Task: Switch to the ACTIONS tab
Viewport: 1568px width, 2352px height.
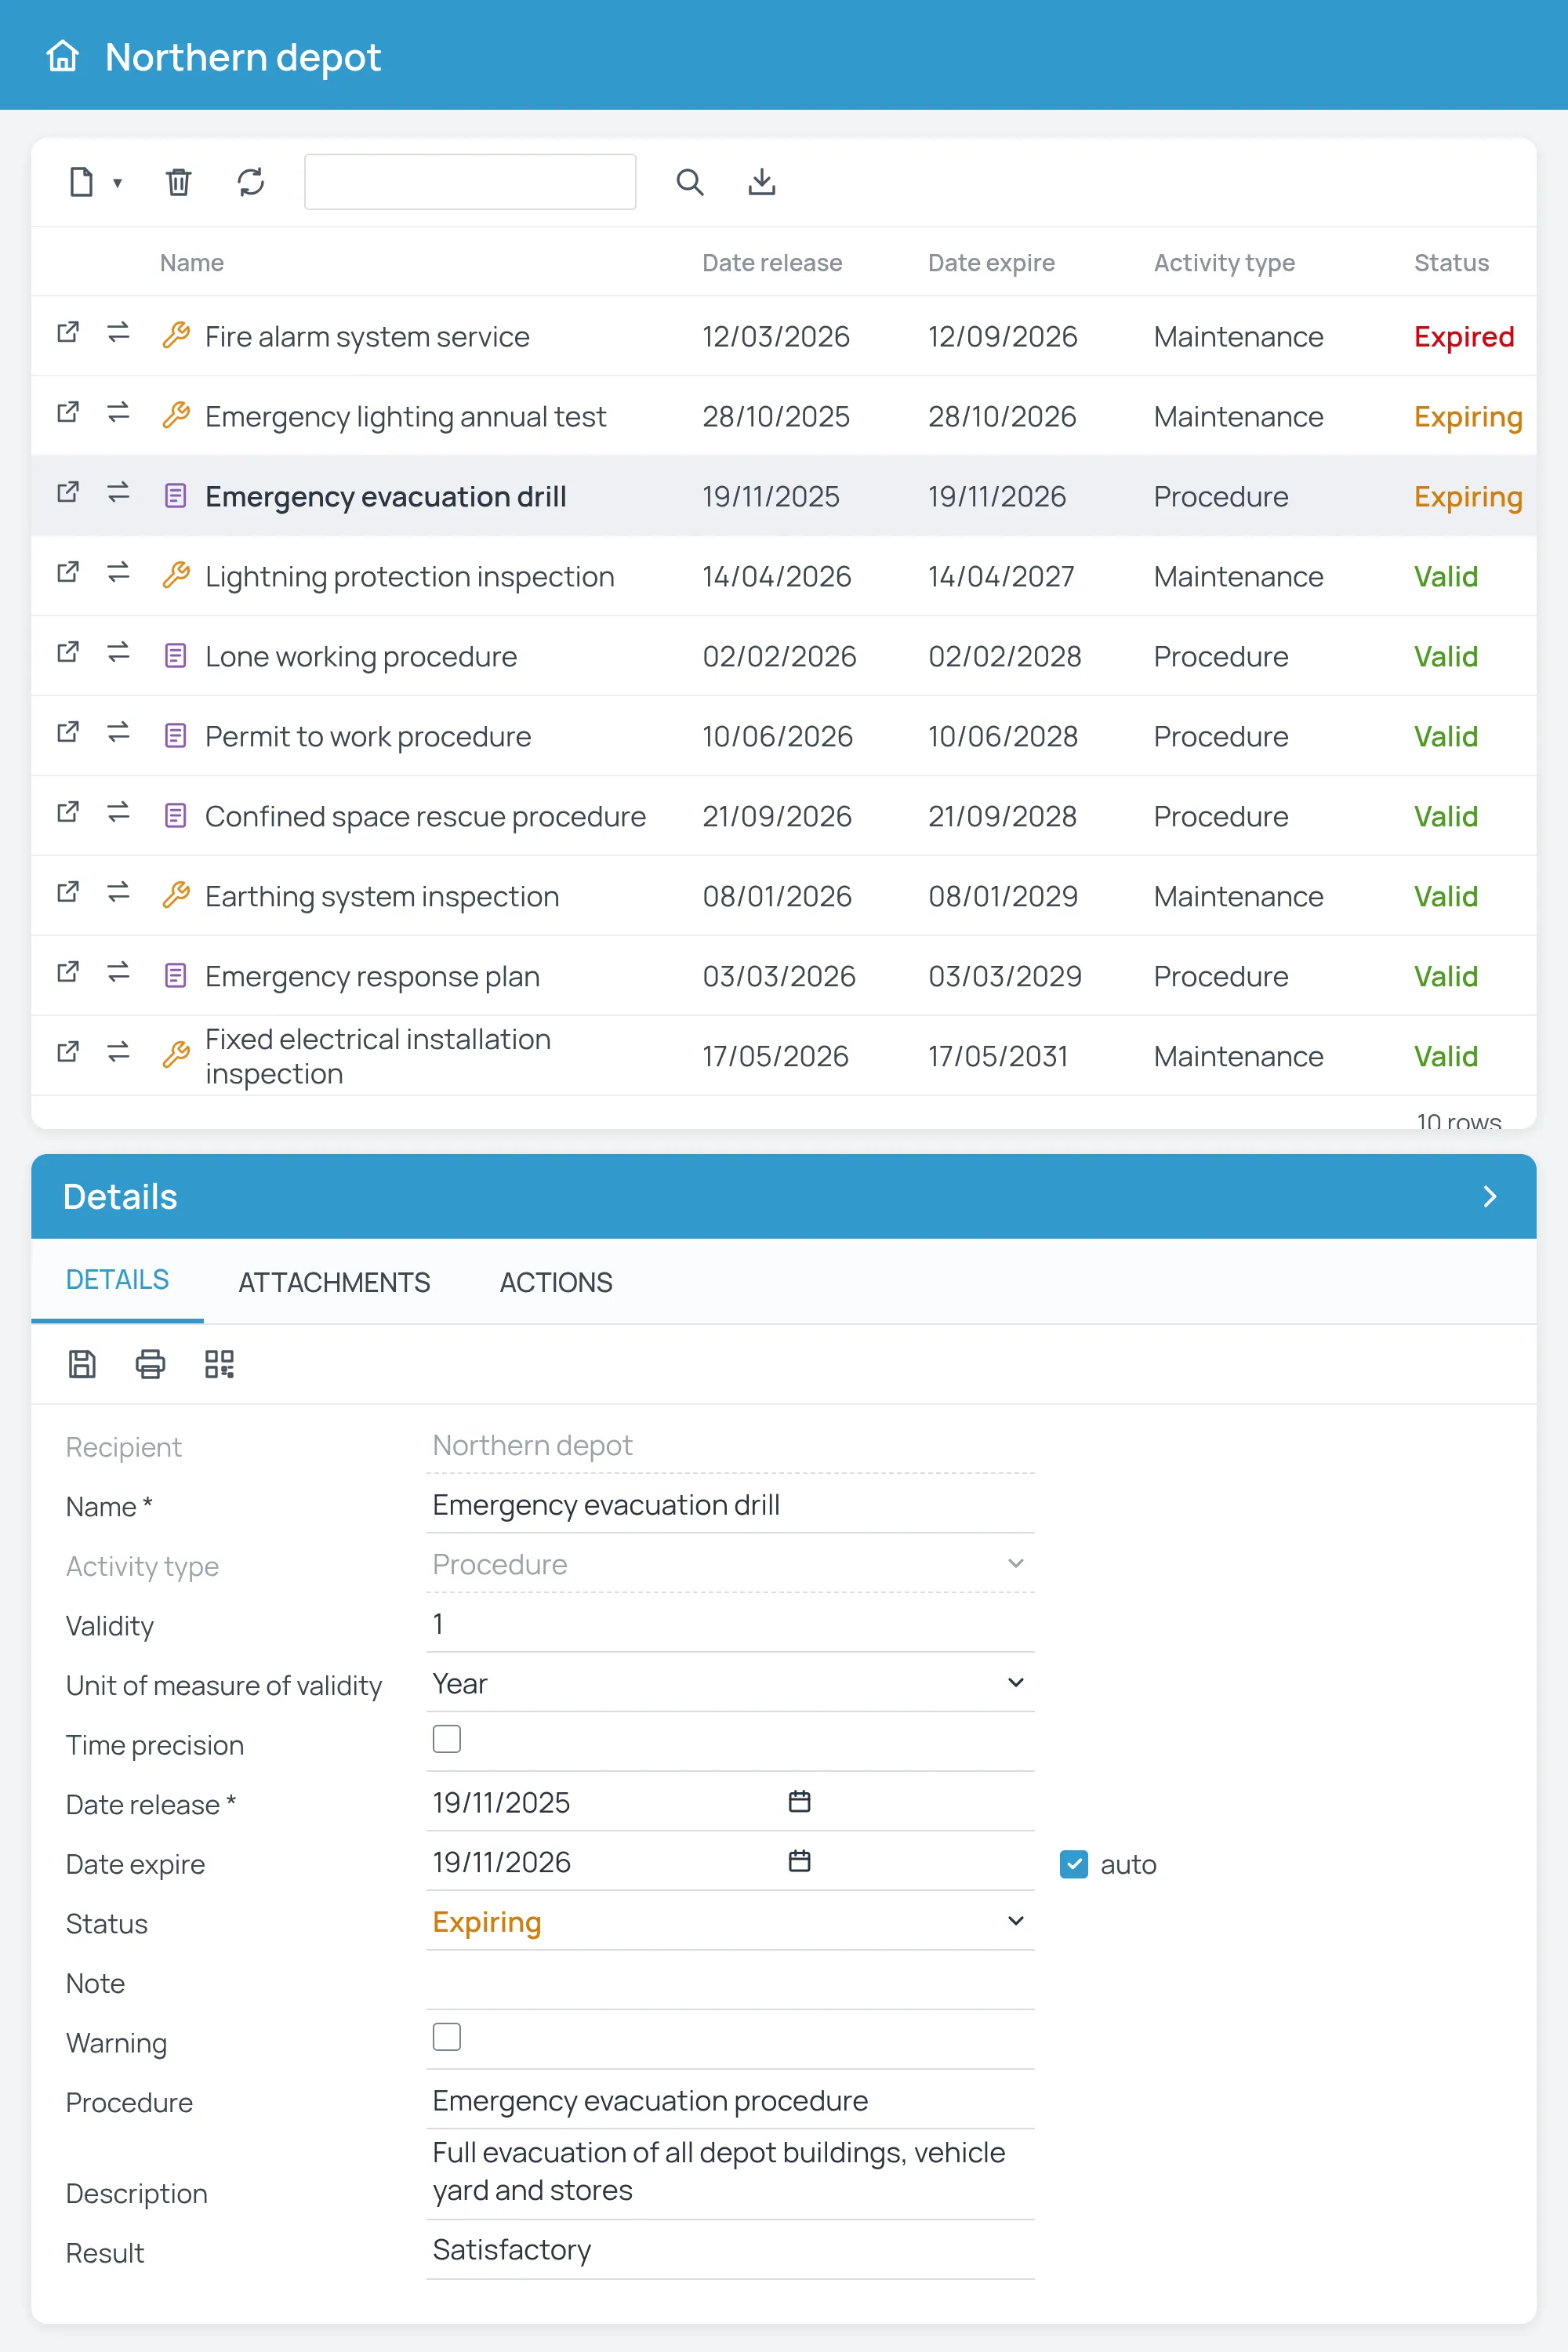Action: (x=556, y=1282)
